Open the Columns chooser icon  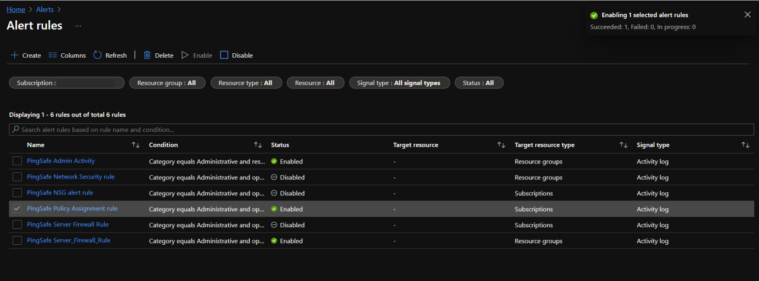point(53,55)
